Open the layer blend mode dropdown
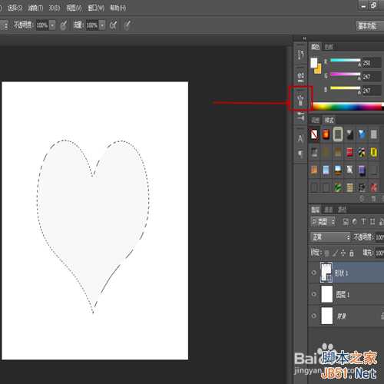Viewport: 384px width, 384px height. 330,237
